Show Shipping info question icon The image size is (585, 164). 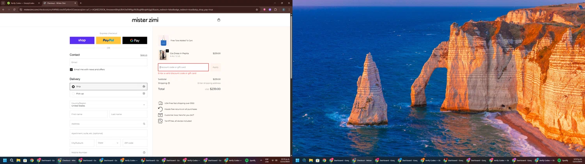[169, 83]
